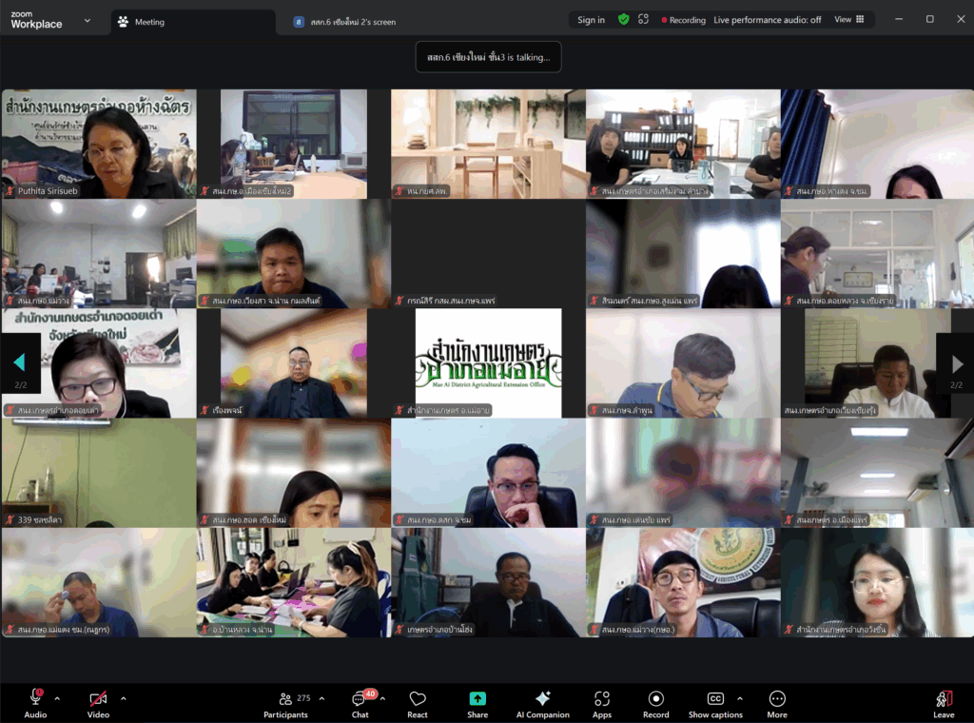The image size is (974, 723).
Task: Click the Sign in button
Action: (591, 19)
